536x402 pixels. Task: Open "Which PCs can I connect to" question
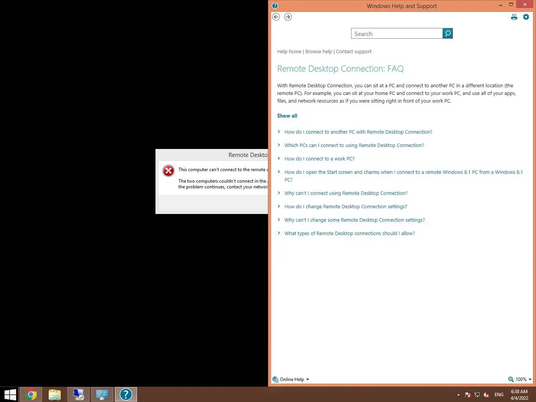[354, 145]
